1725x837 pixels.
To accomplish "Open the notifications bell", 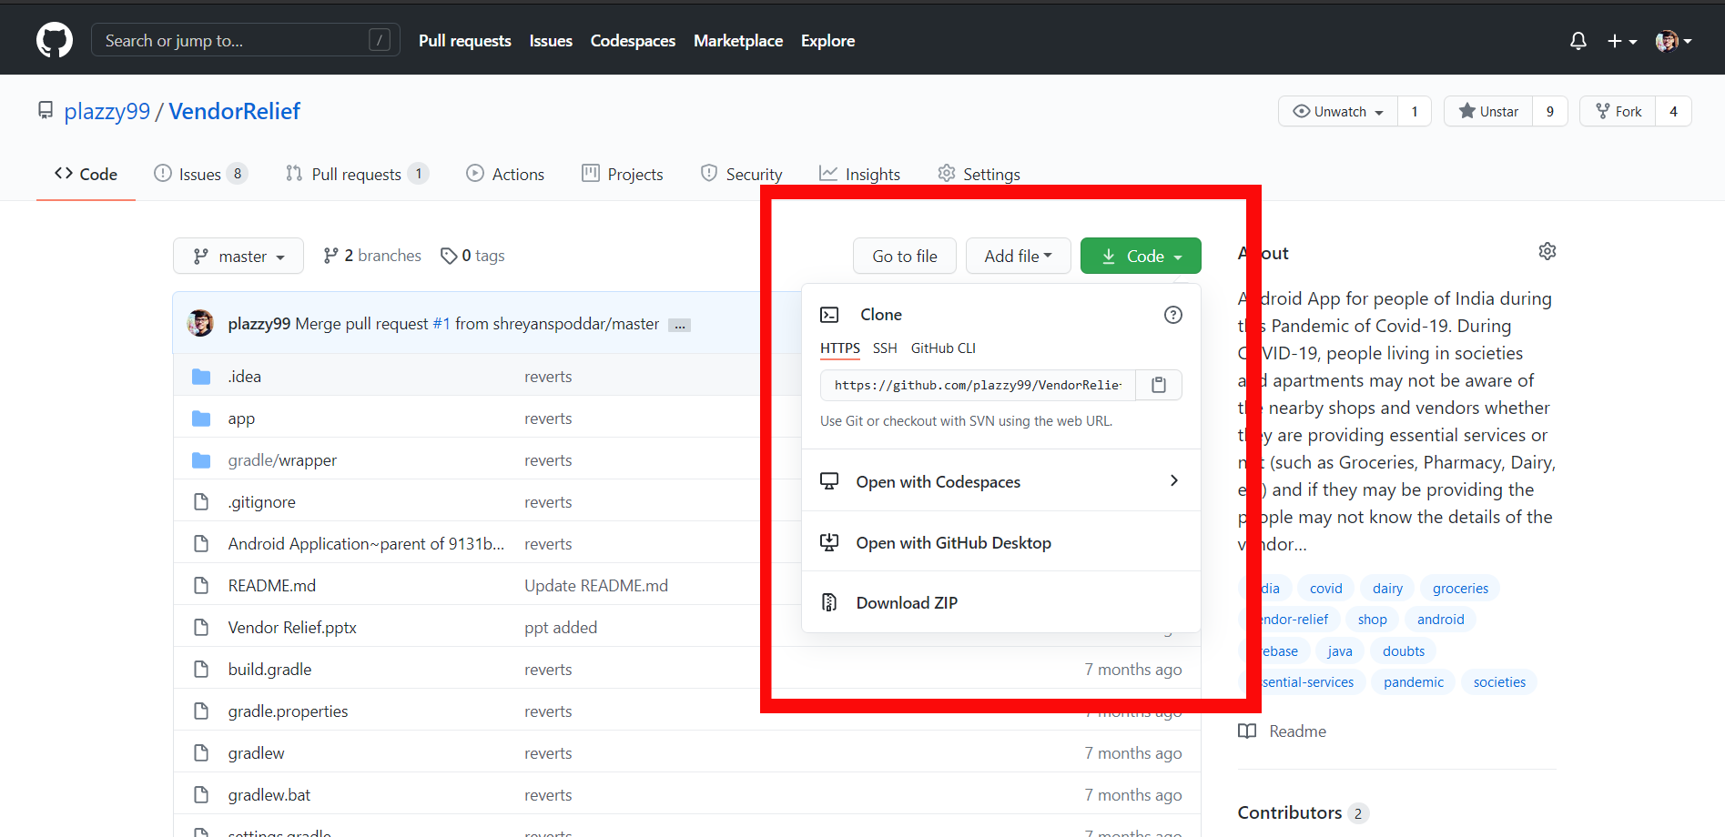I will [1578, 41].
